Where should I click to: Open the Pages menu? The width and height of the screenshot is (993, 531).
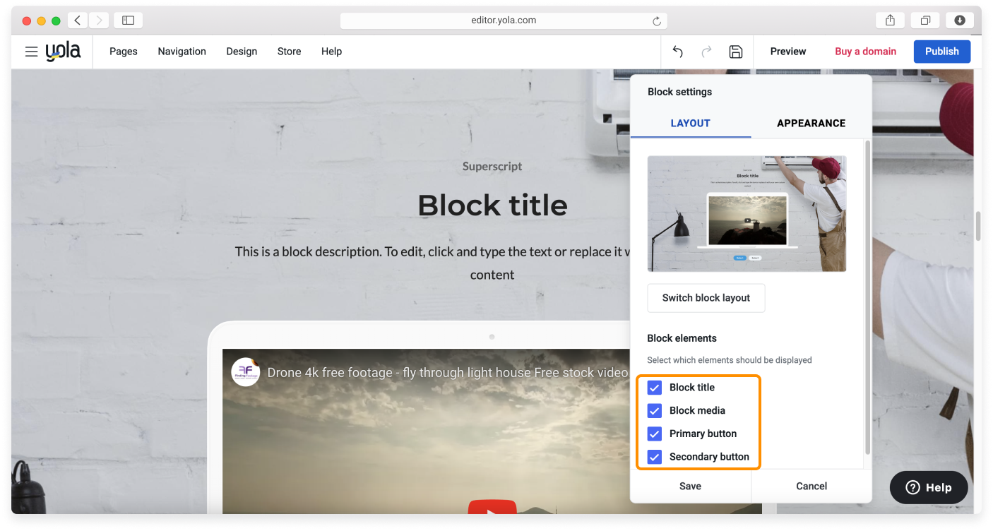[x=124, y=51]
